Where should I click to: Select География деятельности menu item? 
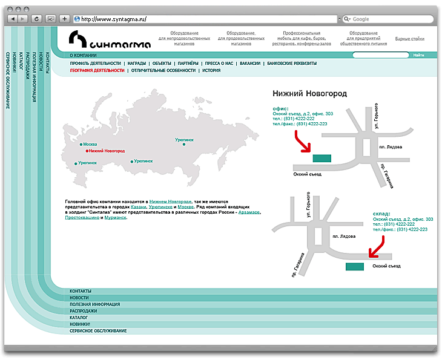(x=97, y=70)
